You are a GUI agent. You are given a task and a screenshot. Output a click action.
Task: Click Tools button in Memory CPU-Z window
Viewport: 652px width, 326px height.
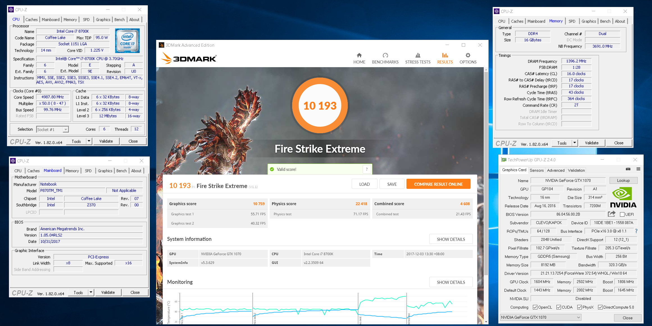coord(562,143)
